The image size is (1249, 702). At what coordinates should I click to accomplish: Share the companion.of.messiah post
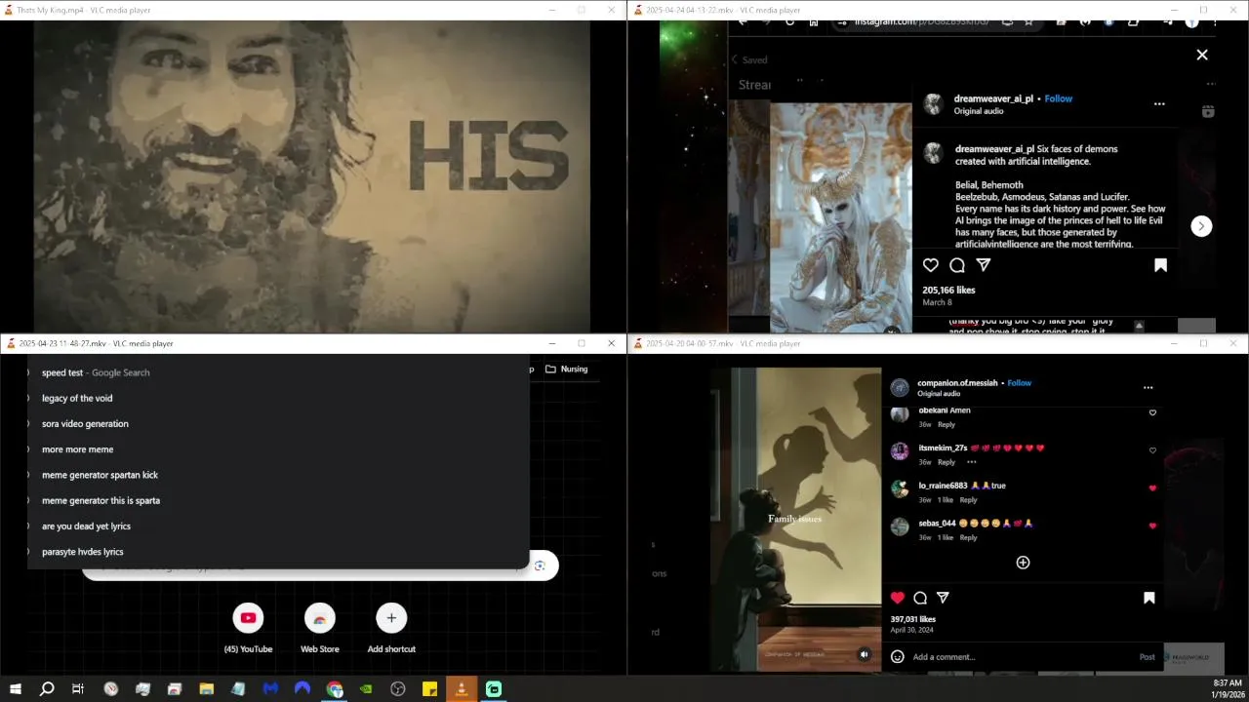(943, 598)
